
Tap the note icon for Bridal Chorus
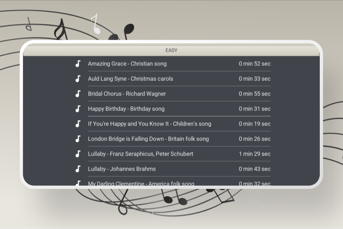[78, 94]
